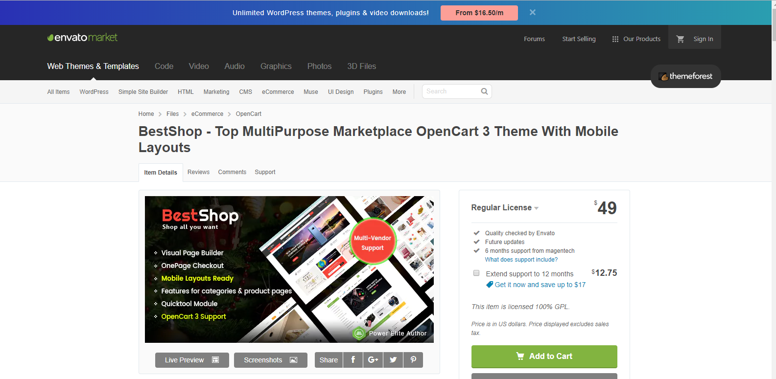Enable Extend support to 12 months checkbox

point(476,273)
